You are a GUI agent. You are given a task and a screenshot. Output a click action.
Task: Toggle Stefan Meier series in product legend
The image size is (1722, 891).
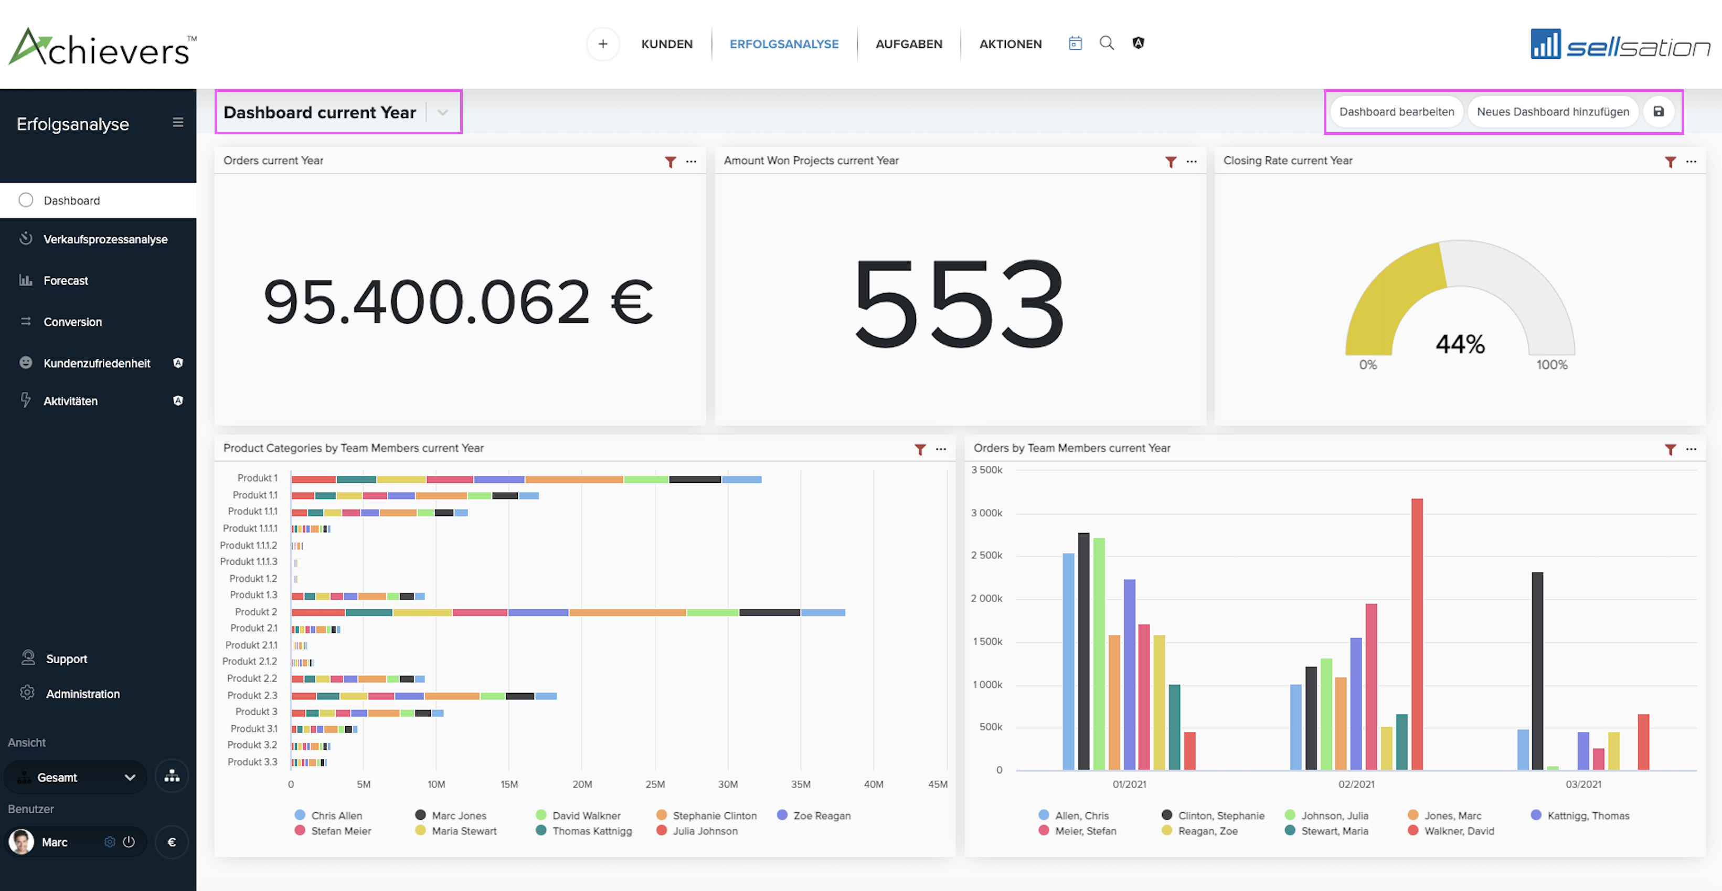(333, 831)
